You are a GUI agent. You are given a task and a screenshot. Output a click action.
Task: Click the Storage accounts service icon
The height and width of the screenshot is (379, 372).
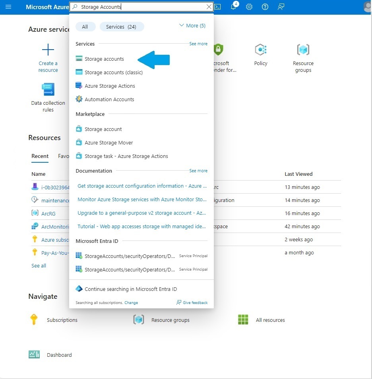[x=79, y=58]
